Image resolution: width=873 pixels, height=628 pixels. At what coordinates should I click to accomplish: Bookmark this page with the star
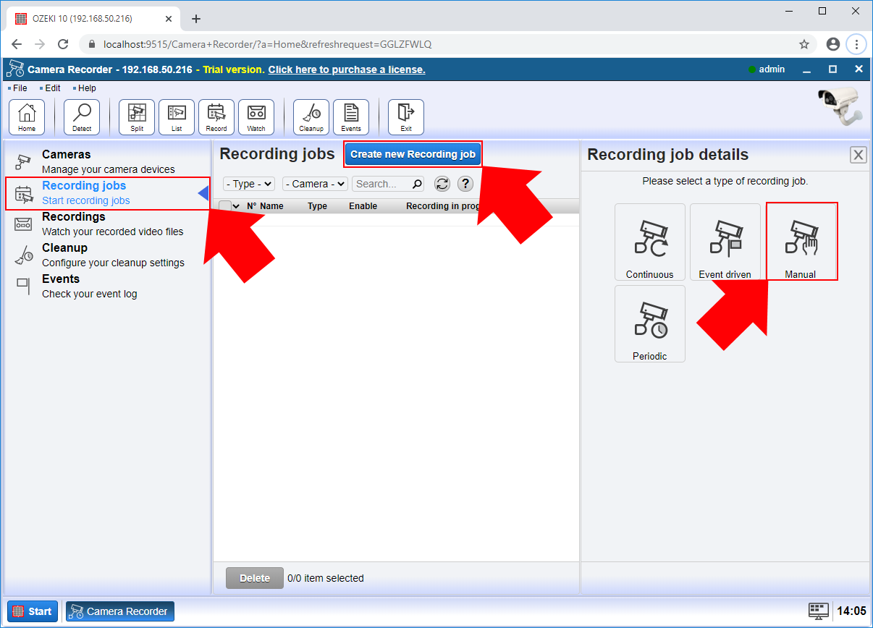tap(804, 44)
